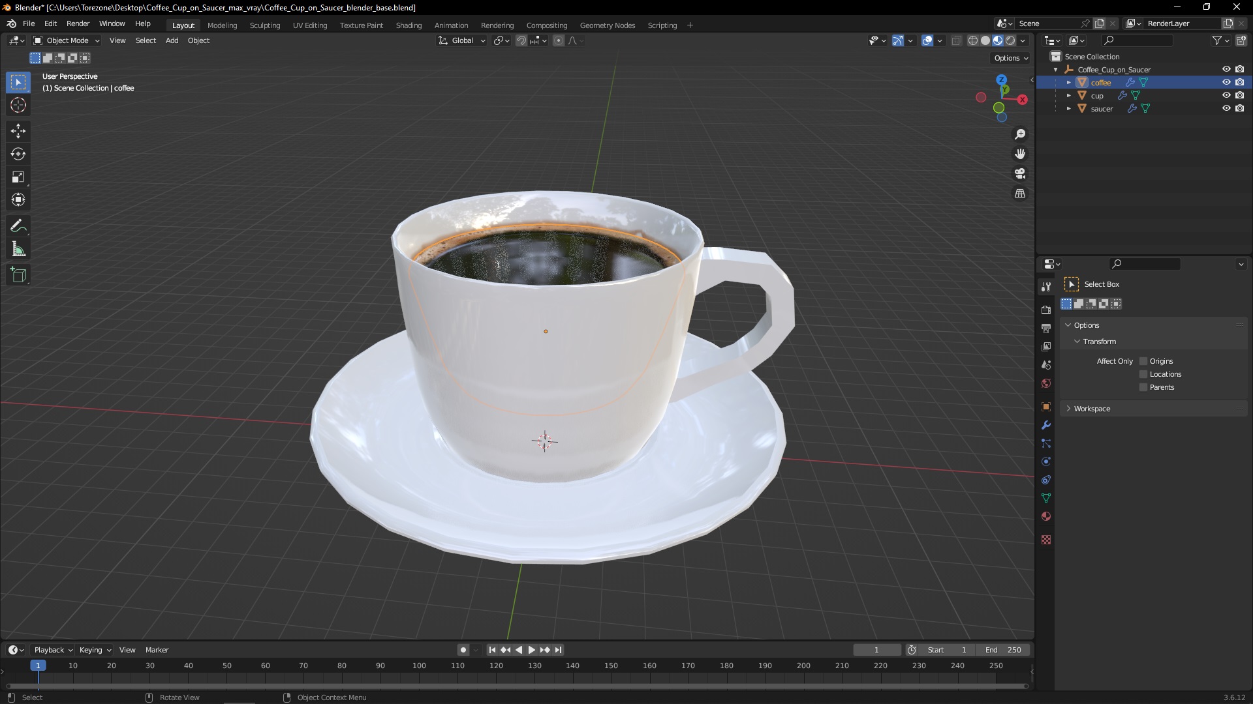Image resolution: width=1253 pixels, height=704 pixels.
Task: Select the Transform tool
Action: (x=18, y=199)
